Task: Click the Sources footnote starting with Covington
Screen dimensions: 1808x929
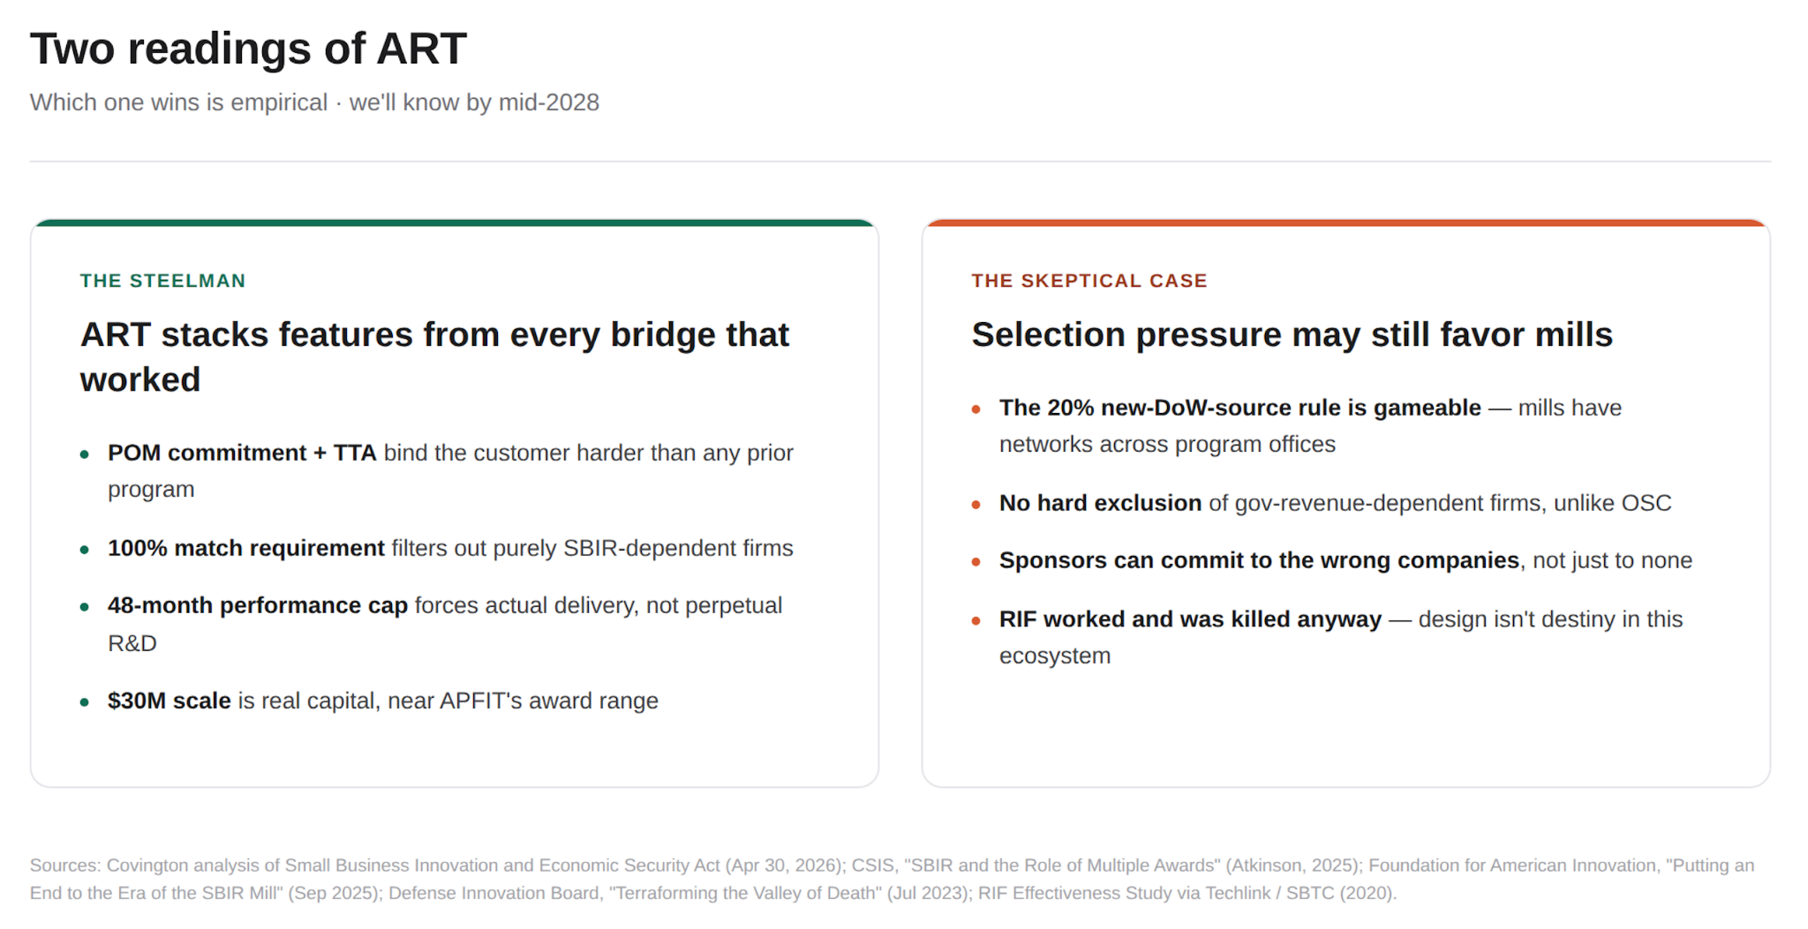Action: (x=893, y=879)
